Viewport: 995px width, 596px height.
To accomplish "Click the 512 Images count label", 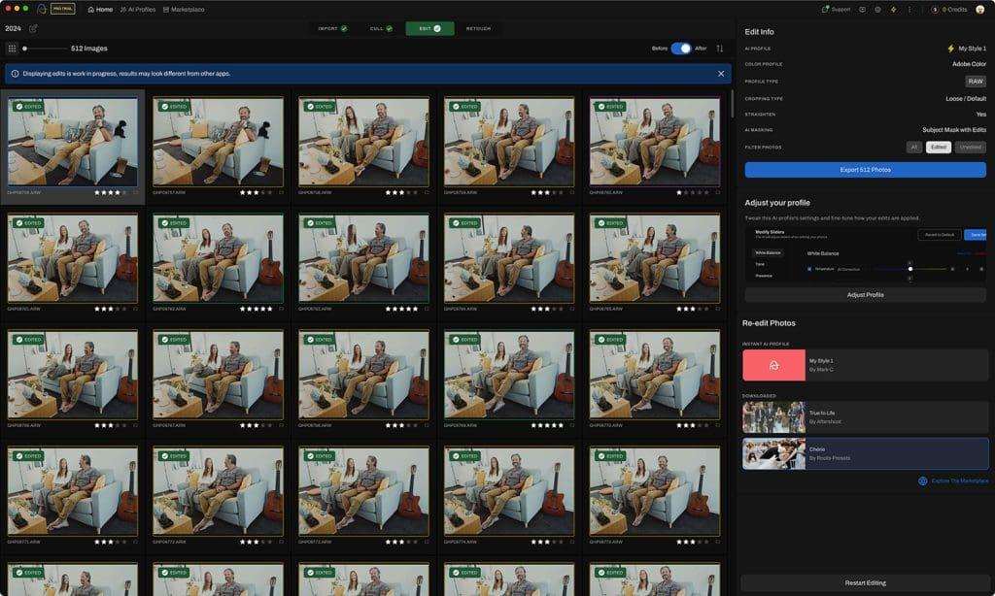I will [x=88, y=49].
